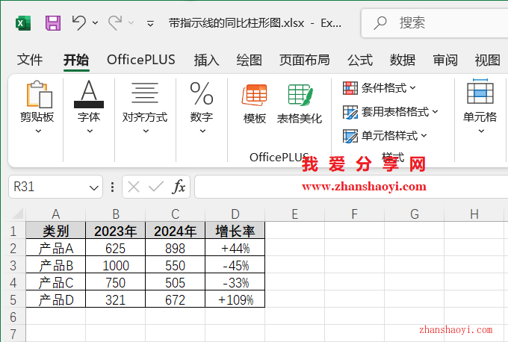Click the Insert Function fx icon

pos(179,187)
